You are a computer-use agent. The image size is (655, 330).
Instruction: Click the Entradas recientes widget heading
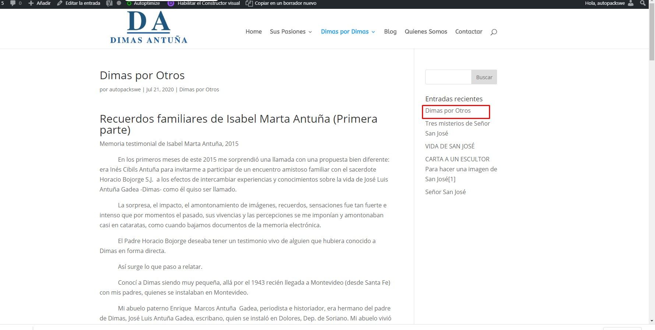pos(454,99)
